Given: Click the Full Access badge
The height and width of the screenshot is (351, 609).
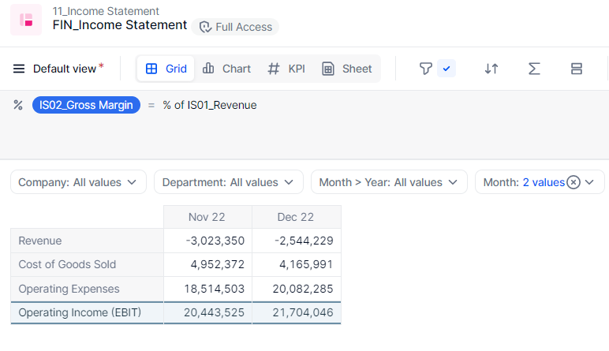Looking at the screenshot, I should pos(235,27).
